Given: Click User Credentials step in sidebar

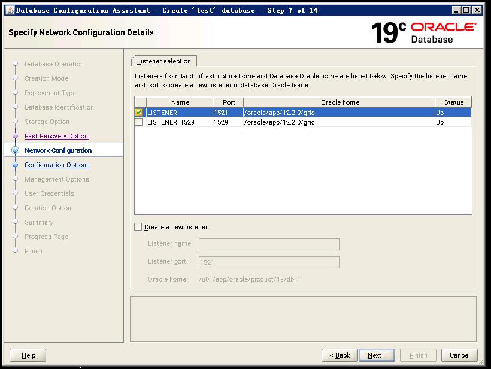Looking at the screenshot, I should pos(50,193).
